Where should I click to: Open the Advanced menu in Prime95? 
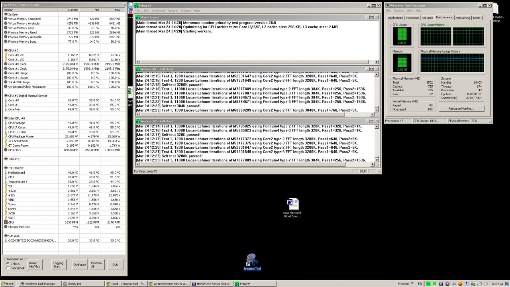158,11
